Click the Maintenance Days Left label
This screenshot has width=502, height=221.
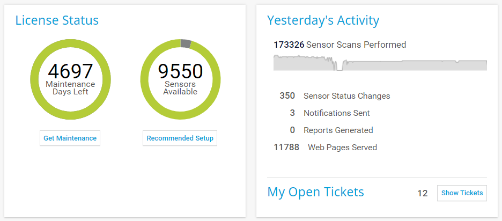pos(70,88)
